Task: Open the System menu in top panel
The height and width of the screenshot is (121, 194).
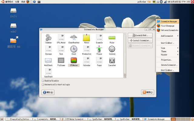Action: pos(23,2)
